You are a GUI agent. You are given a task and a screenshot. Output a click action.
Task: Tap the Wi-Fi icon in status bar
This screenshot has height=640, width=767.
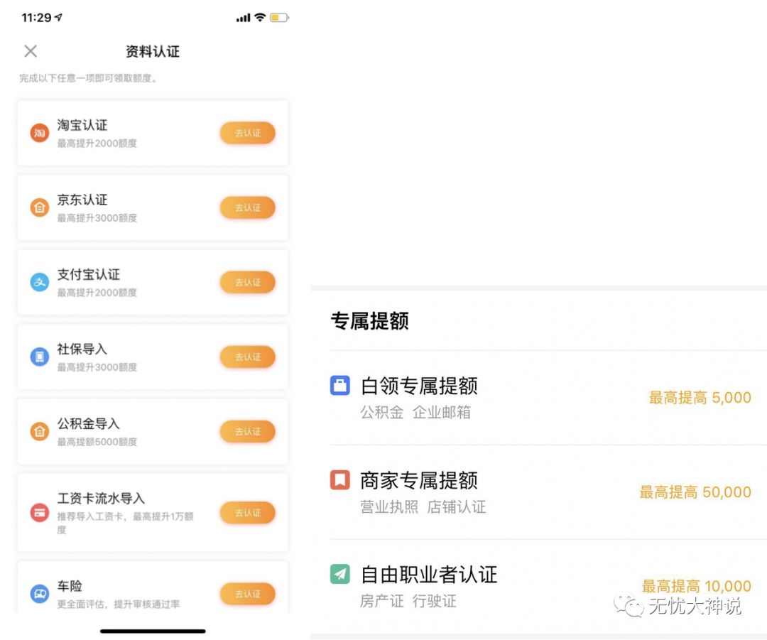[x=260, y=18]
